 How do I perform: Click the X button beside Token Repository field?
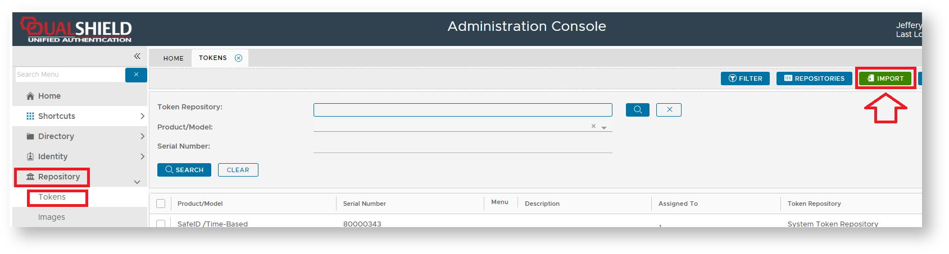click(669, 110)
